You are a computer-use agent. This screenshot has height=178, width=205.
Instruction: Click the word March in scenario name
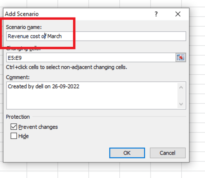55,36
